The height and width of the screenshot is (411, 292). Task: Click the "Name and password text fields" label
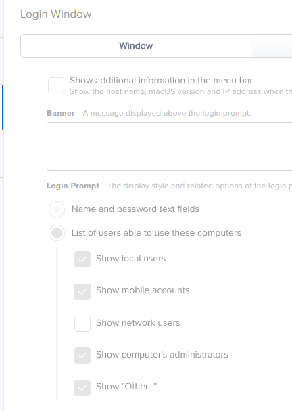point(135,209)
